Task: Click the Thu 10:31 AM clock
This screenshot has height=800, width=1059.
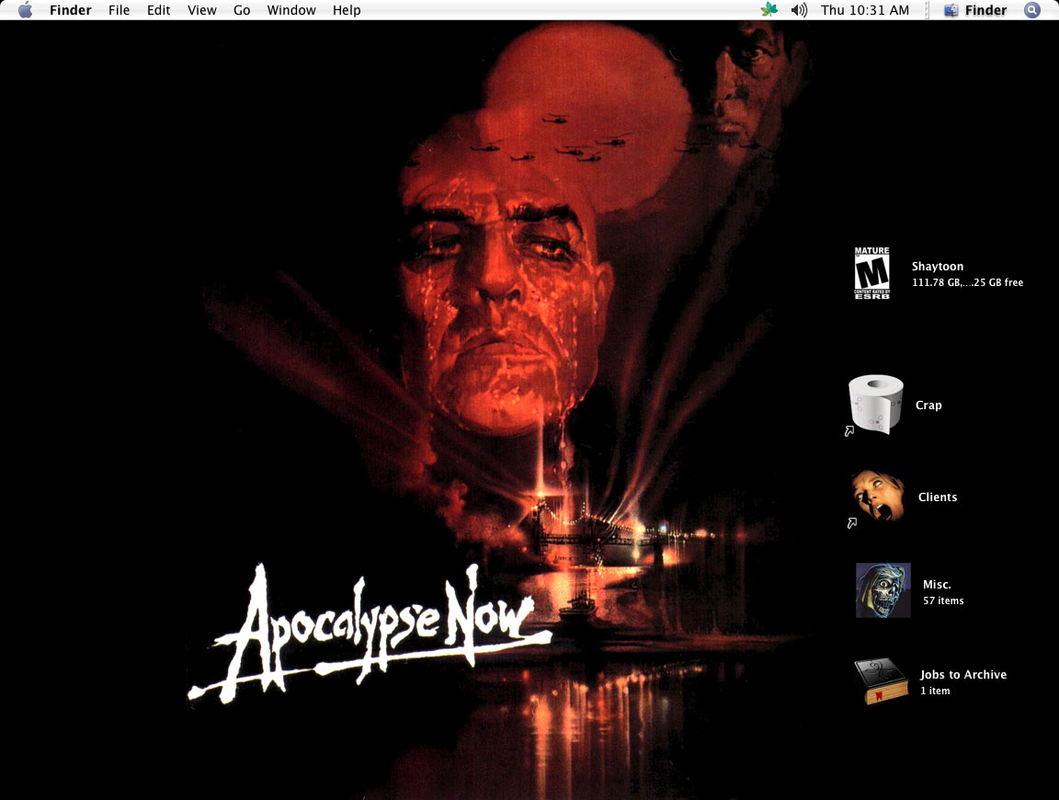Action: point(865,10)
